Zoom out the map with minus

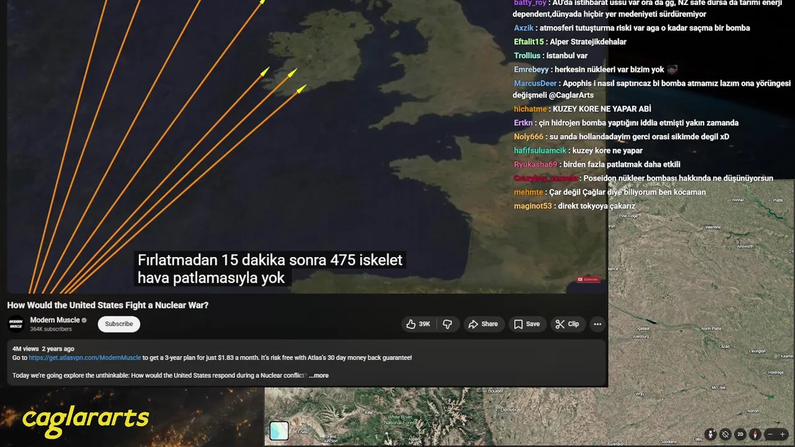coord(771,435)
